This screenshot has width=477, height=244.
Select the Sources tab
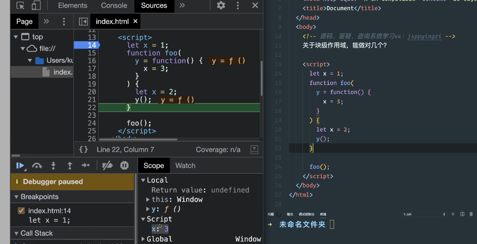pos(154,5)
